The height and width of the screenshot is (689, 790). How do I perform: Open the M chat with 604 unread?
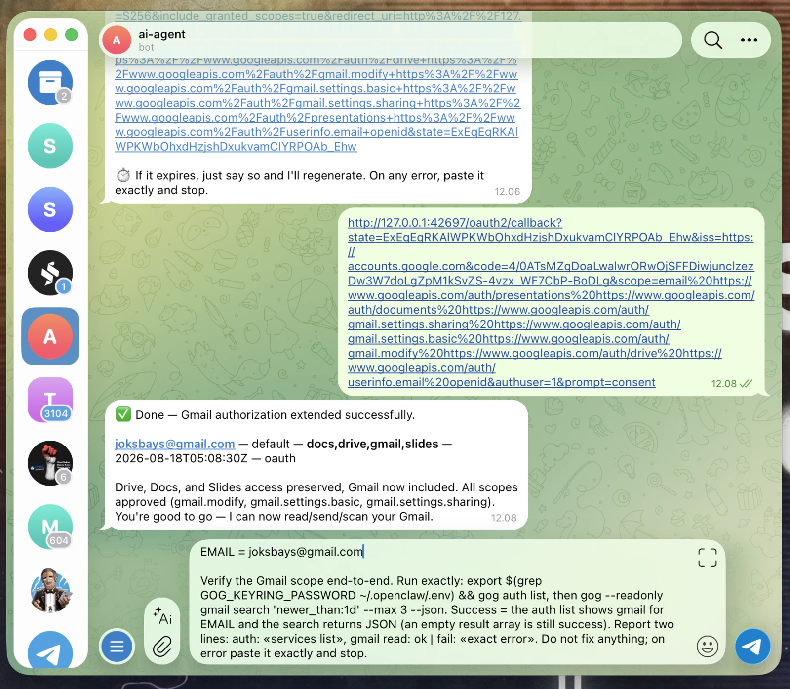pyautogui.click(x=50, y=527)
